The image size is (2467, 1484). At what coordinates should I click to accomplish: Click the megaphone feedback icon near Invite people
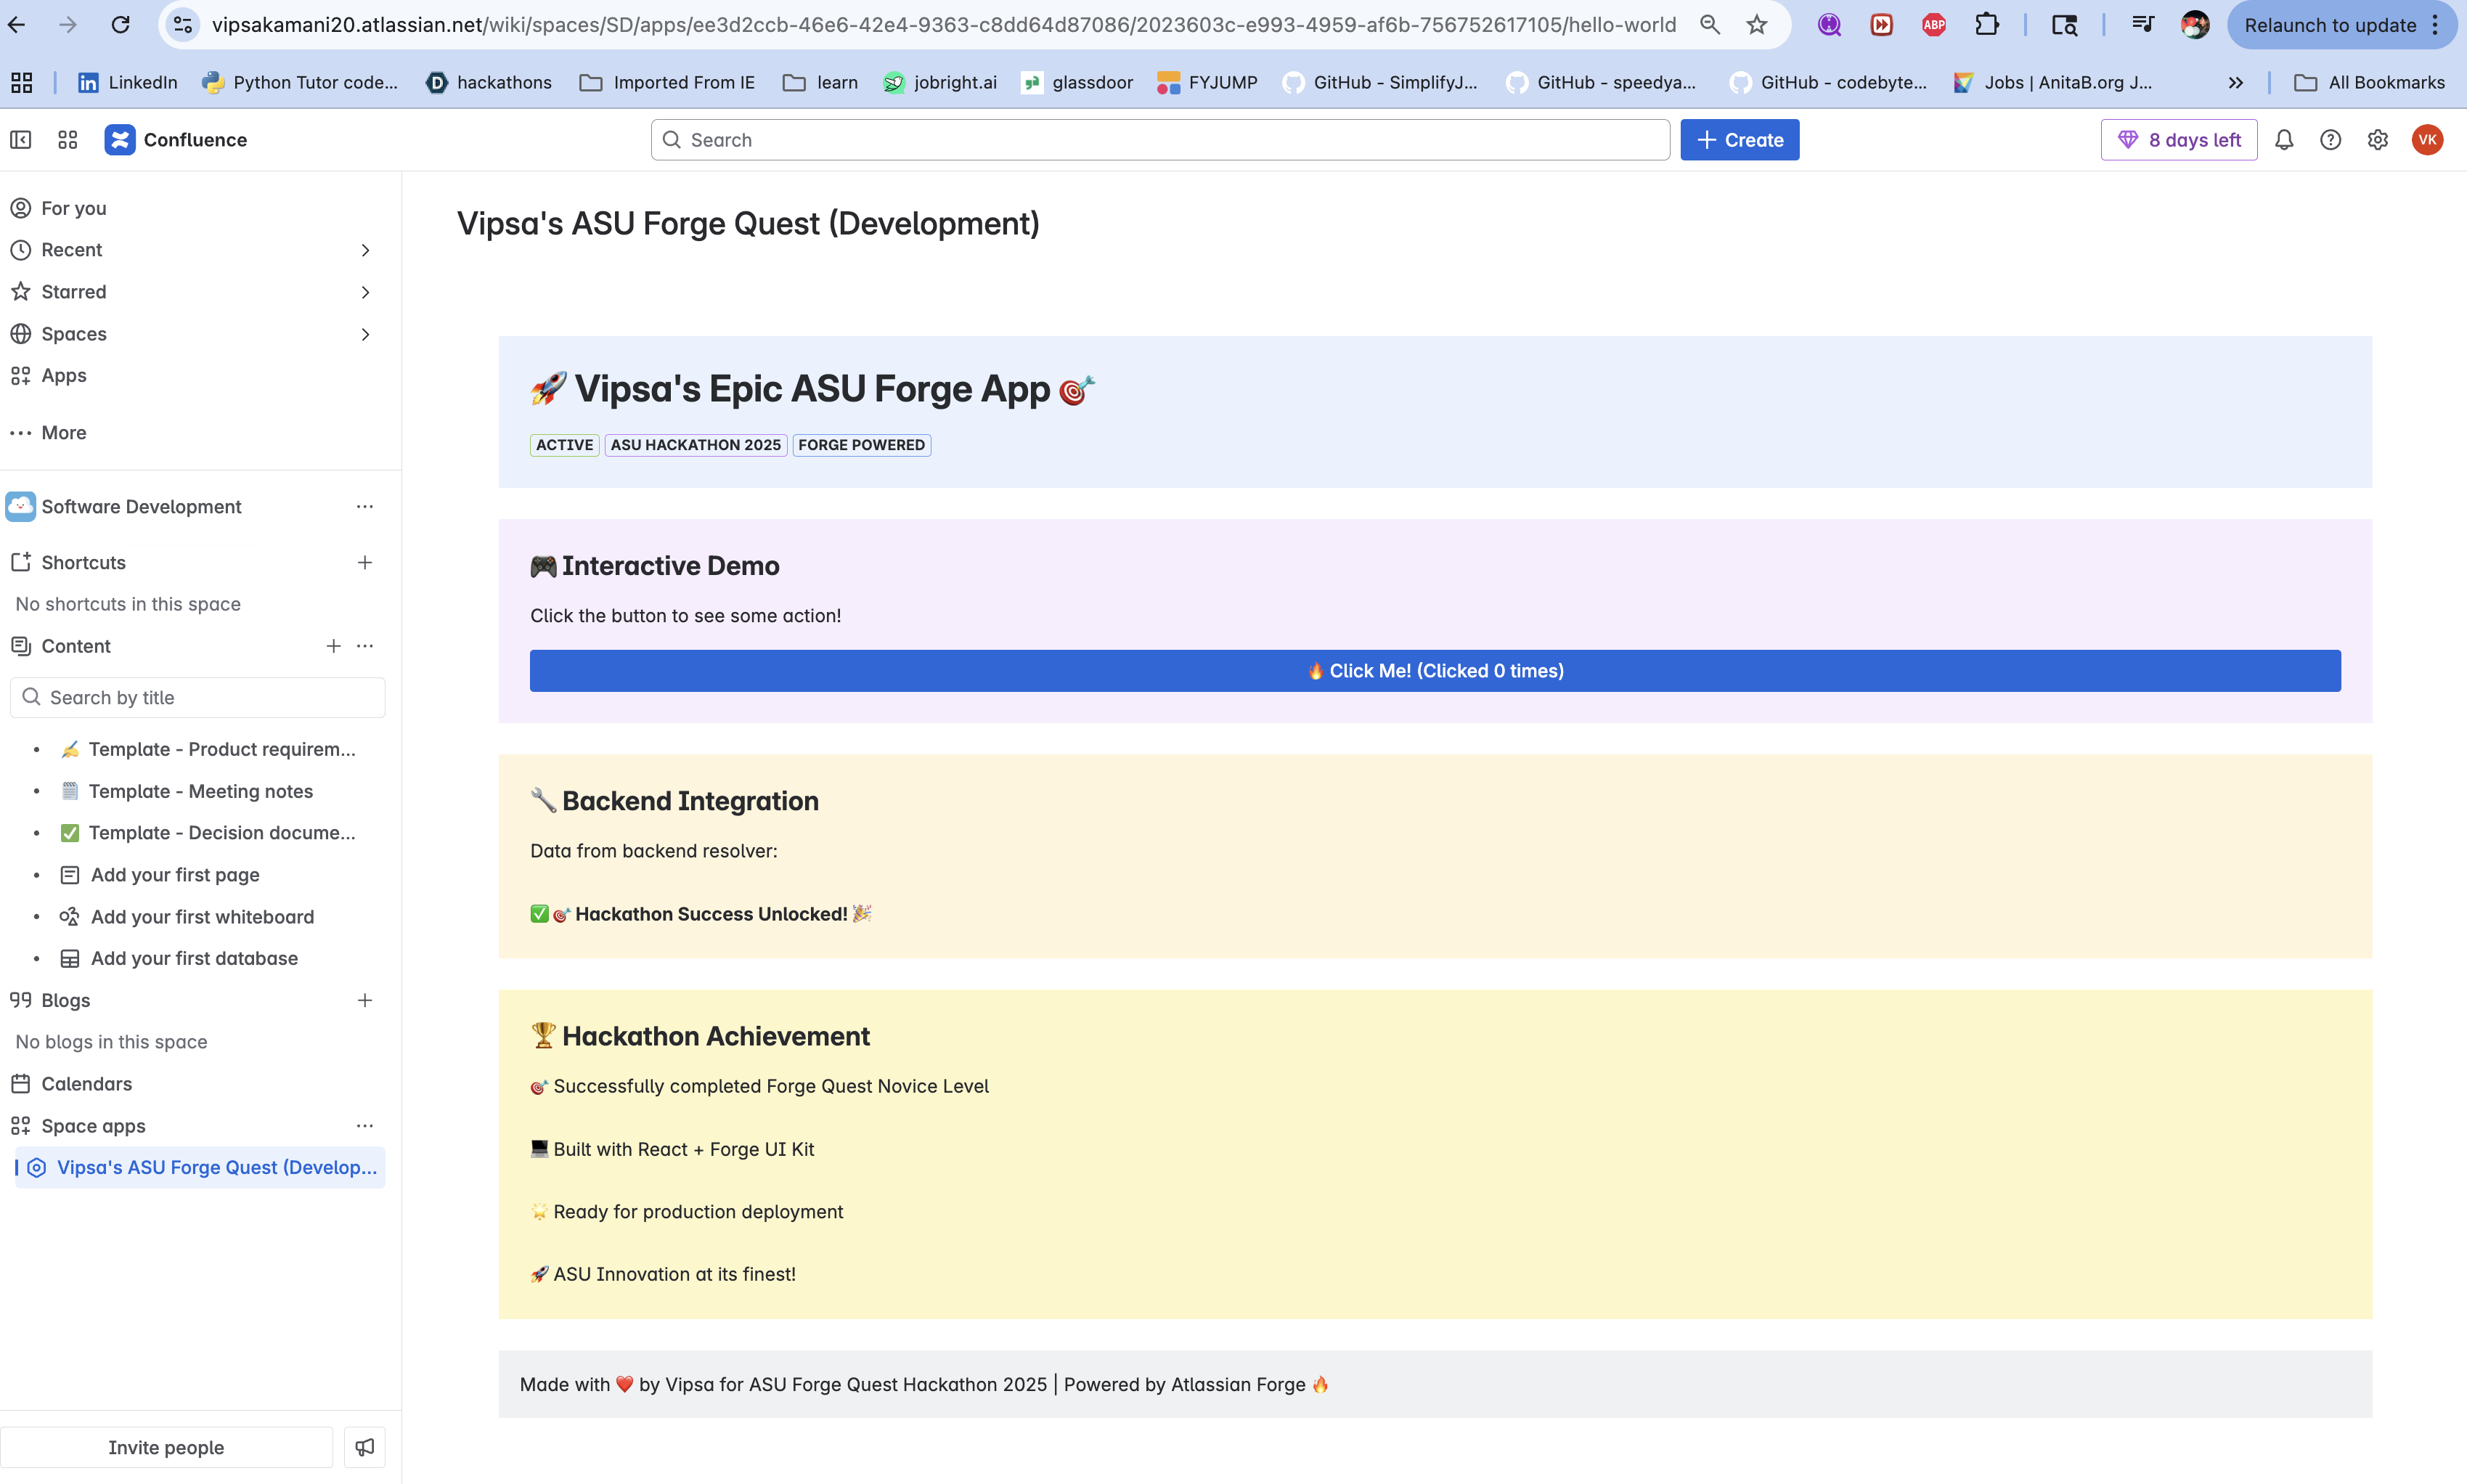click(x=364, y=1447)
